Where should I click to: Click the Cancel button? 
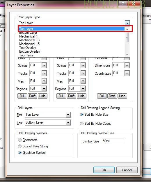pos(127,170)
